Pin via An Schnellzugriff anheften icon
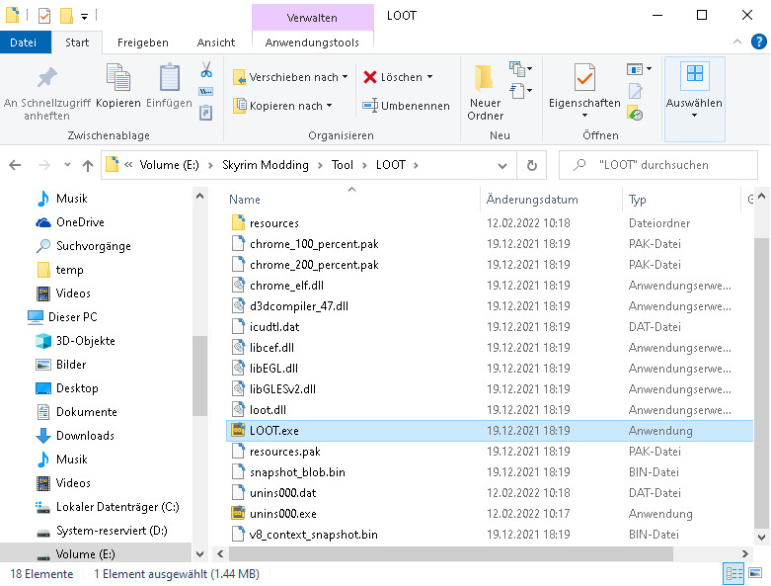The height and width of the screenshot is (586, 771). (46, 79)
